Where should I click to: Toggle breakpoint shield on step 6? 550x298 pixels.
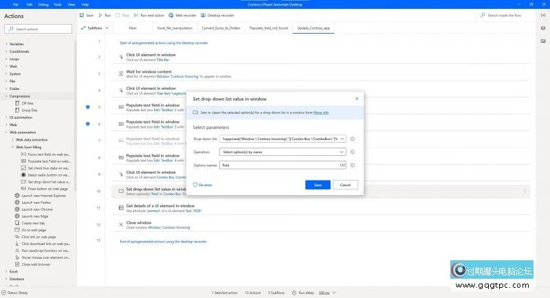87,124
